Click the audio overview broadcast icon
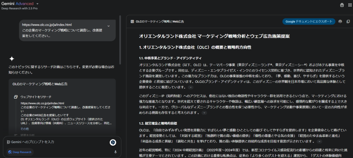Viewport: 353px width, 158px height. coord(340,21)
